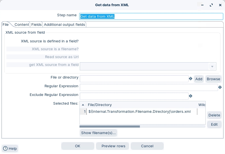This screenshot has width=225, height=154.
Task: Focus the Regular Expression input box
Action: 148,88
